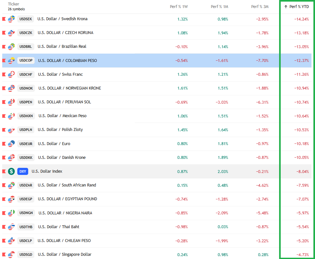315x259 pixels.
Task: Click the 1.61% 1W value for USDNOK
Action: coord(183,88)
